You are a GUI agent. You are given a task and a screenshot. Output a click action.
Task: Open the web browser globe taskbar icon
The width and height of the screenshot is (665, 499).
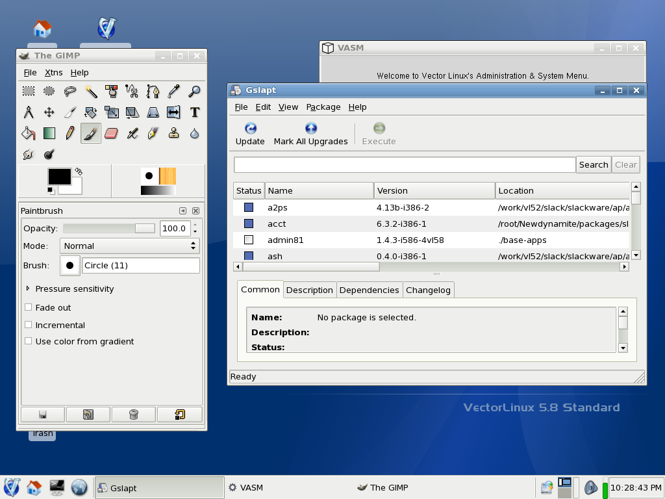pyautogui.click(x=79, y=487)
